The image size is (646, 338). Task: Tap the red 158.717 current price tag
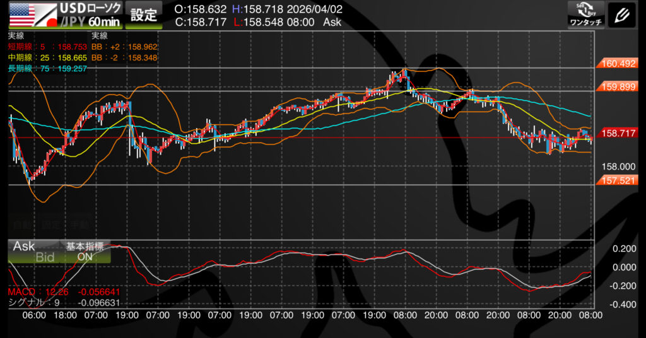(x=618, y=133)
